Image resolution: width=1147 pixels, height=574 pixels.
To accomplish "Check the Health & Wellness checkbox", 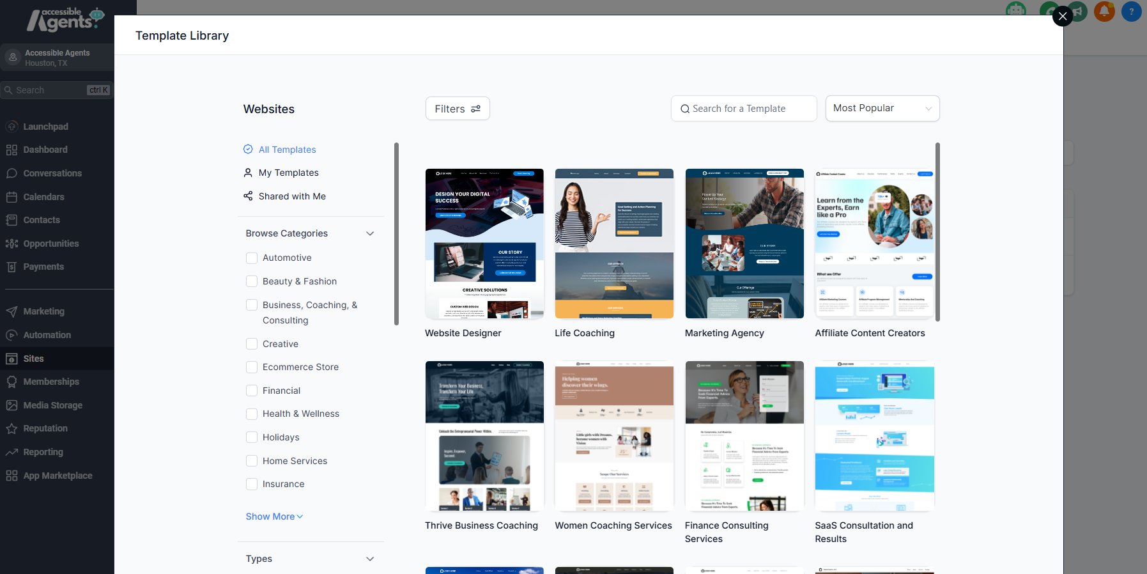I will click(x=252, y=414).
